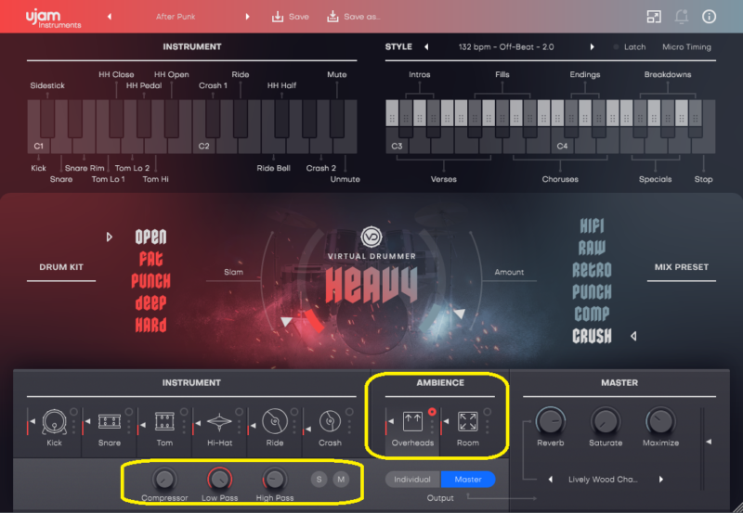Open the Lively Wood Chamber reverb dropdown
Image resolution: width=743 pixels, height=513 pixels.
point(604,480)
